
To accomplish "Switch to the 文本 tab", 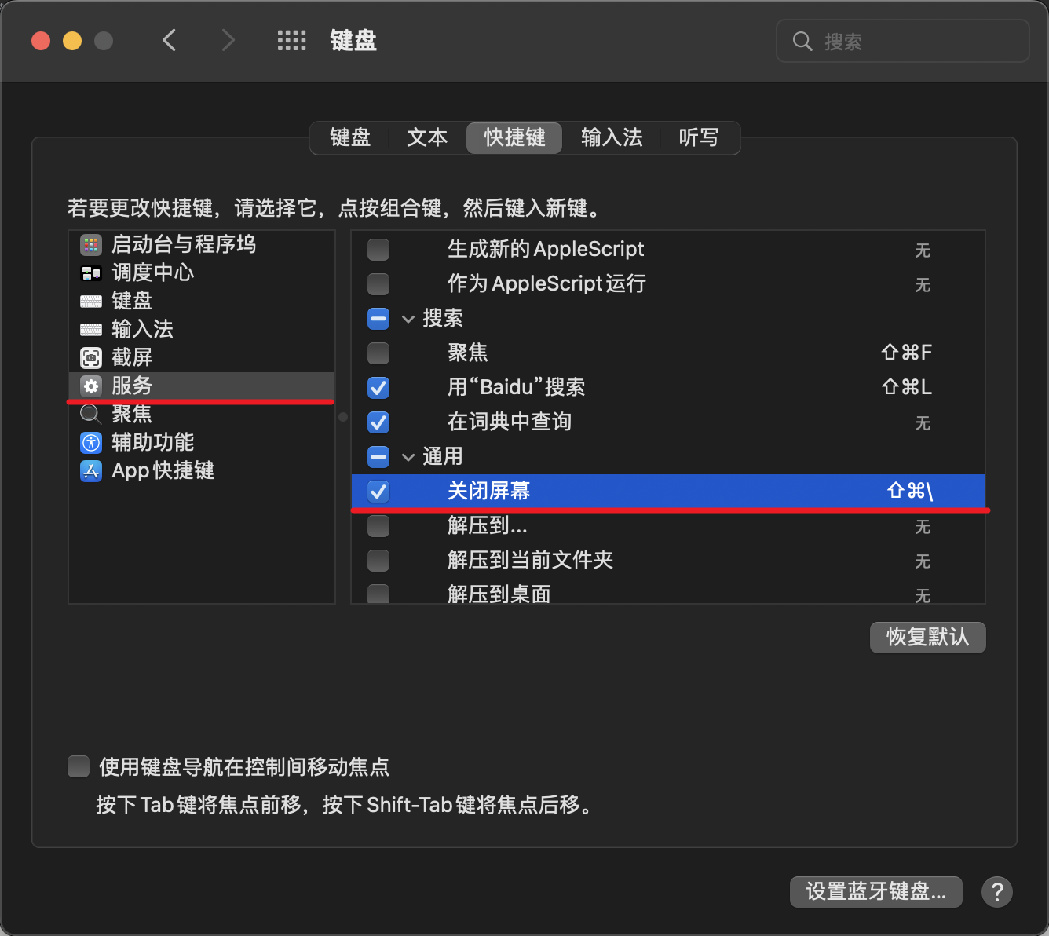I will (427, 138).
